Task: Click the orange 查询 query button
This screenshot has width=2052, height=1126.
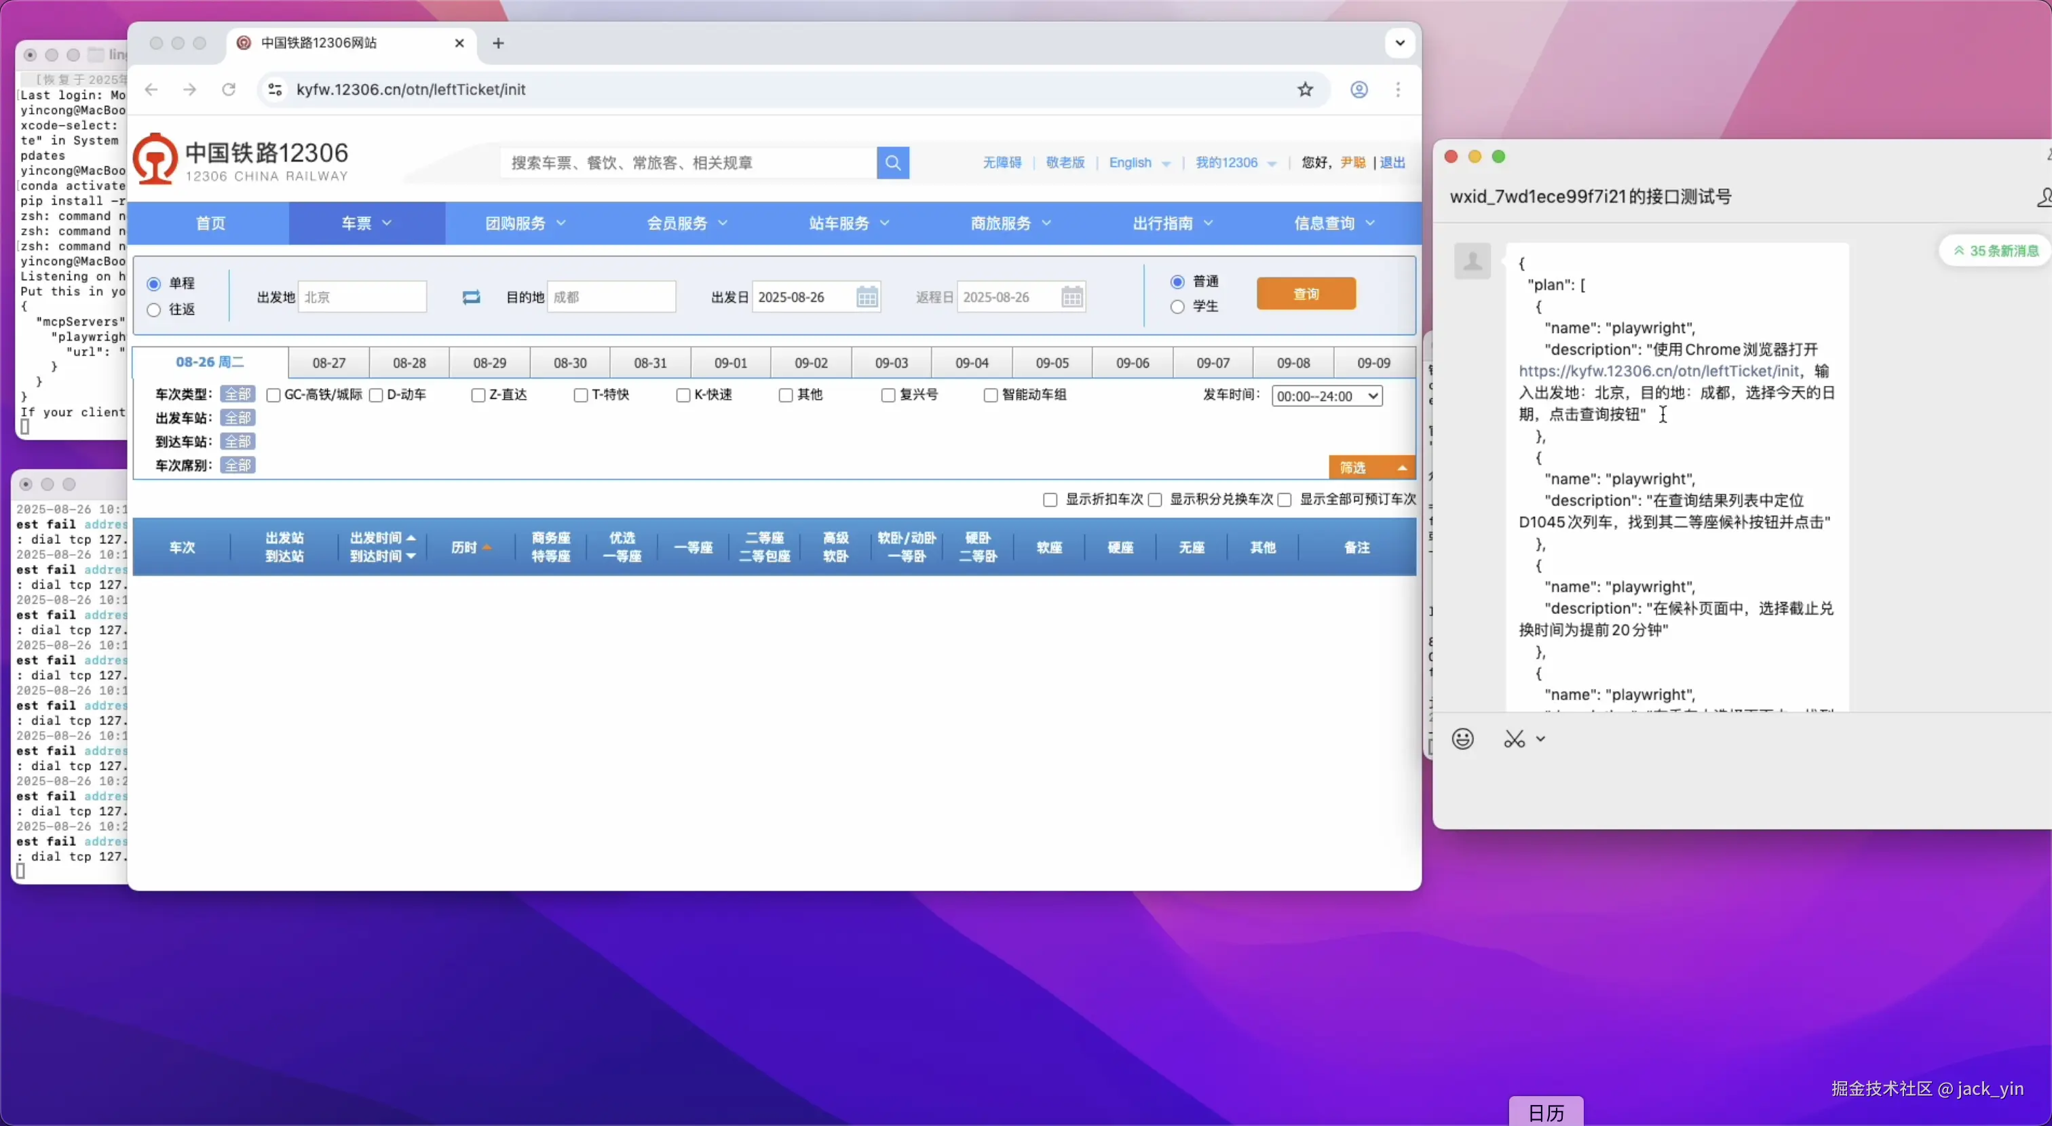Action: (1306, 294)
